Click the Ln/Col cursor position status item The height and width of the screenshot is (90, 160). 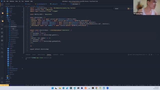[109, 85]
